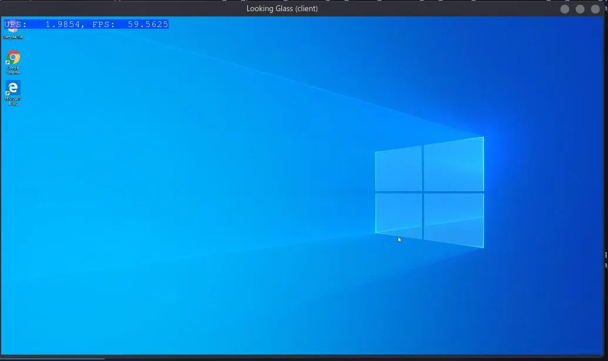
Task: Maximize the Looking Glass window using middle circle button
Action: tap(580, 9)
